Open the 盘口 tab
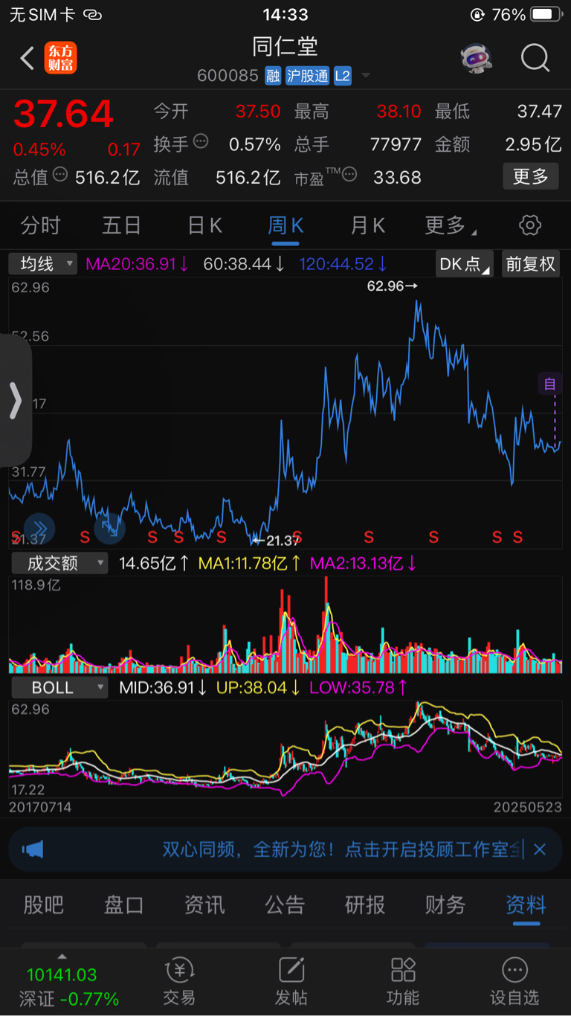The height and width of the screenshot is (1016, 571). [124, 904]
